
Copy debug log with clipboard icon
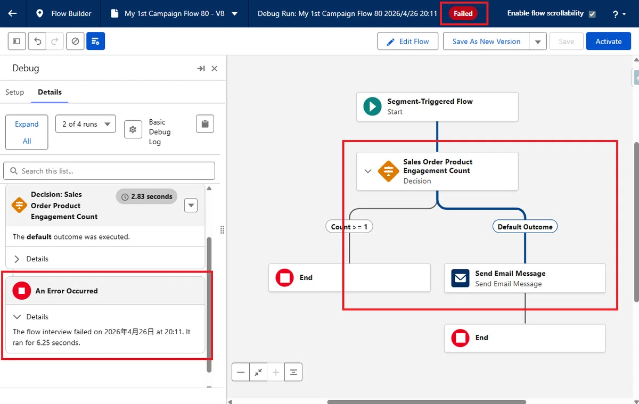click(x=205, y=123)
